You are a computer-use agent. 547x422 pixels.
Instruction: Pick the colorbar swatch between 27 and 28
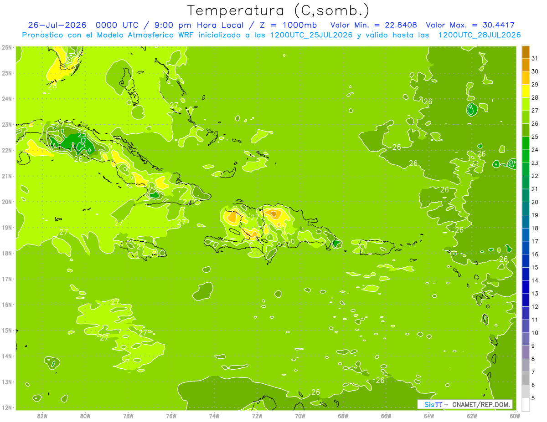(x=526, y=104)
